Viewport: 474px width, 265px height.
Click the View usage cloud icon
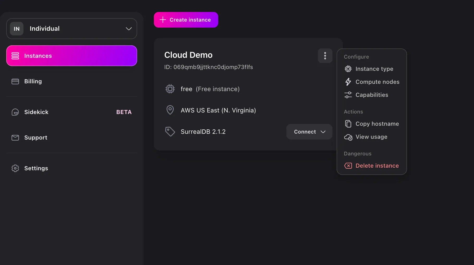(348, 137)
